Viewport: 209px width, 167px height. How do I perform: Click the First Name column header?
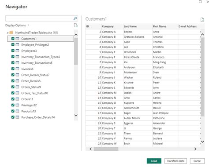click(x=165, y=26)
